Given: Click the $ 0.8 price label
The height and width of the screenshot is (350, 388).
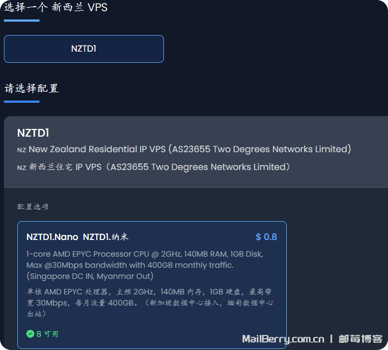Looking at the screenshot, I should click(x=266, y=237).
